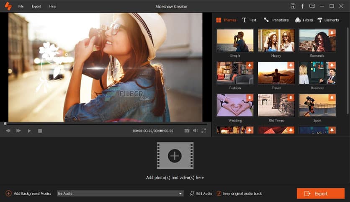
Task: Select the Fashion theme thumbnail
Action: pyautogui.click(x=235, y=73)
